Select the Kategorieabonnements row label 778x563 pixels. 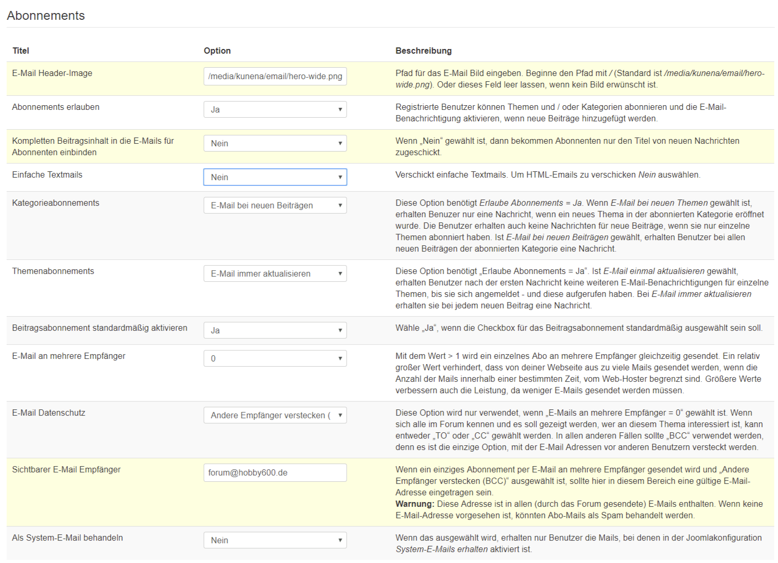click(x=55, y=203)
